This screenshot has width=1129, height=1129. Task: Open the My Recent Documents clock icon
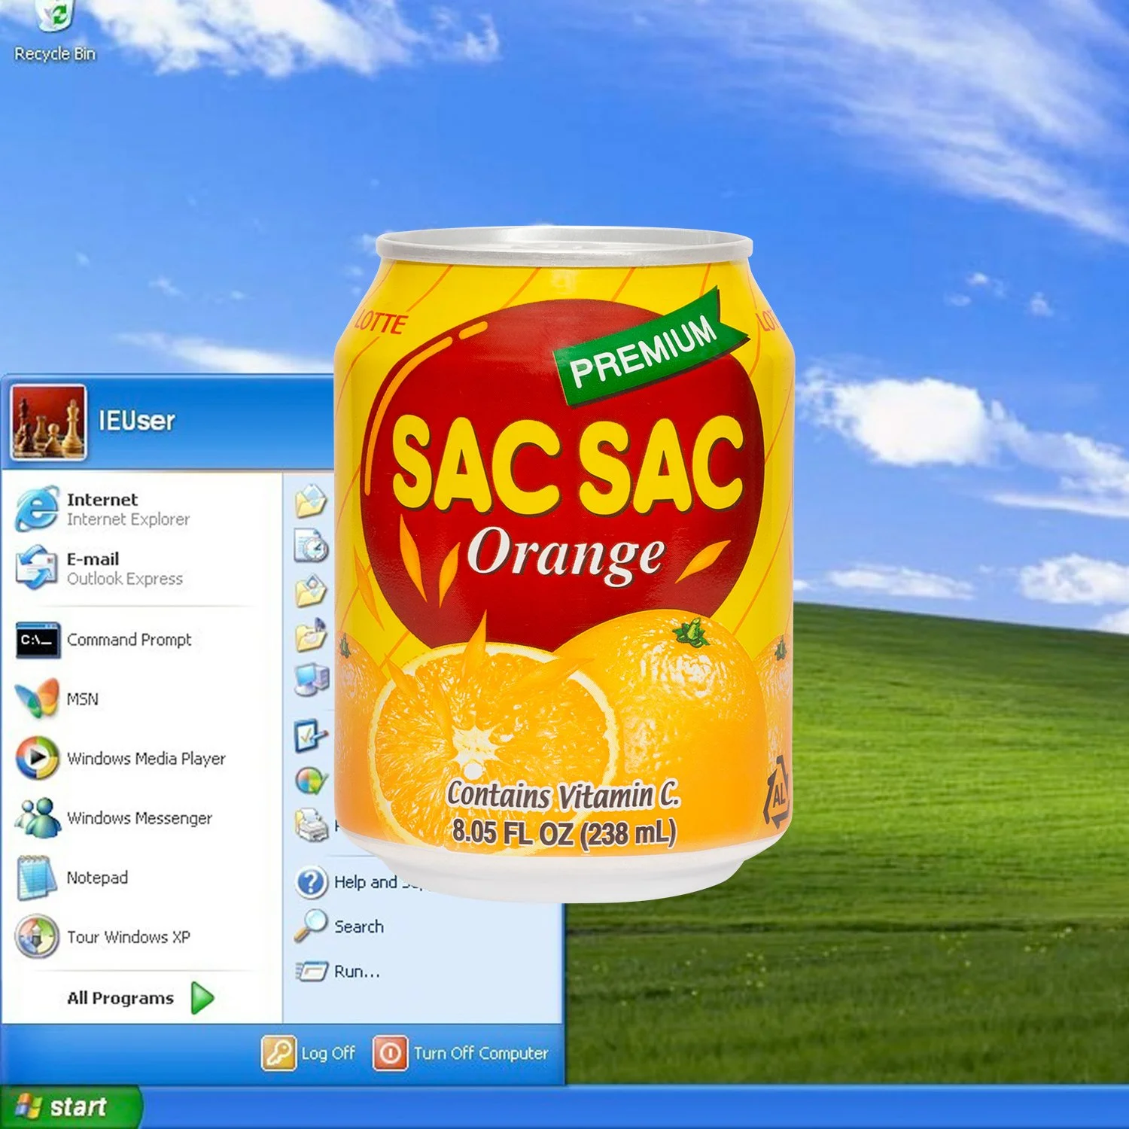[x=311, y=546]
